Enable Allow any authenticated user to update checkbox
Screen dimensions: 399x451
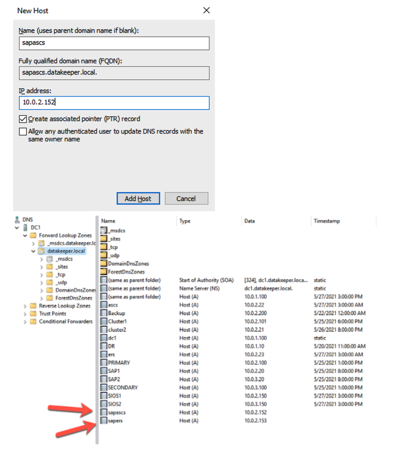tap(23, 131)
